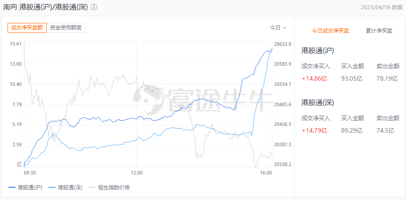
Task: Select 今日成交净买卖 view
Action: click(330, 31)
